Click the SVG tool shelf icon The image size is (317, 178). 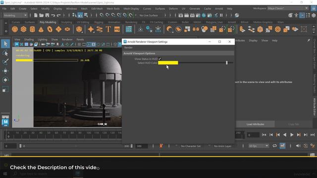(x=117, y=29)
